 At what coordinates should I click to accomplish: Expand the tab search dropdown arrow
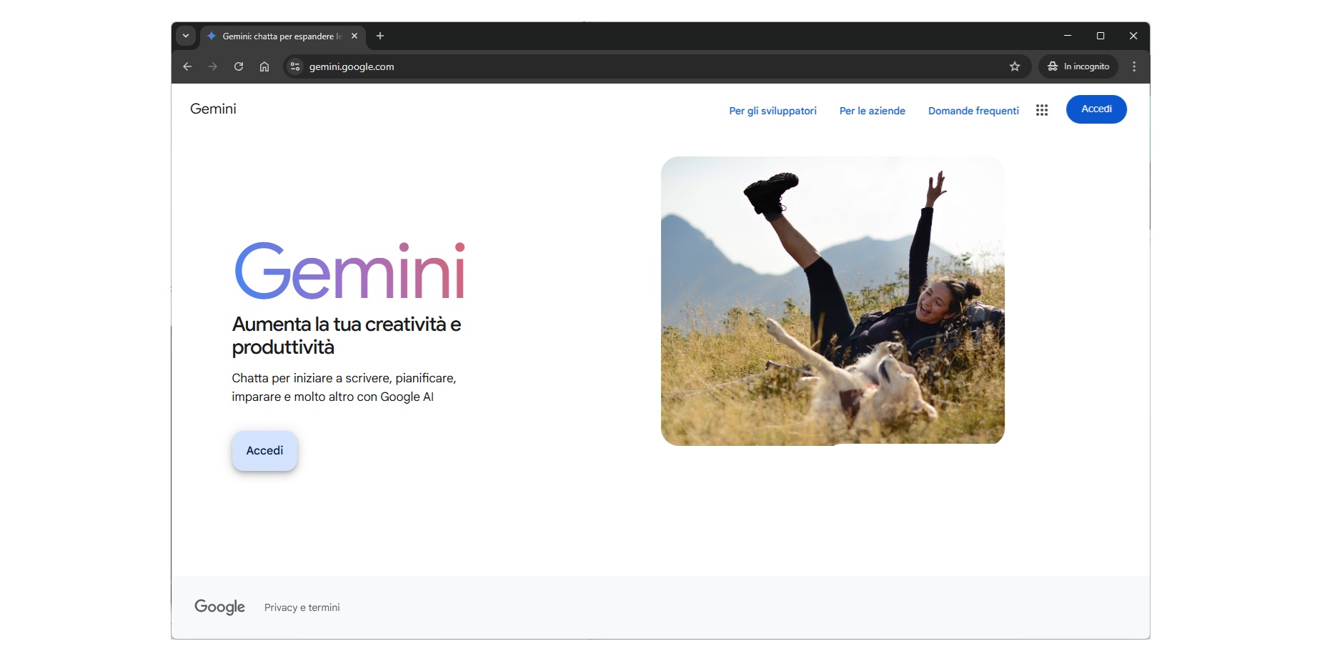pyautogui.click(x=186, y=36)
